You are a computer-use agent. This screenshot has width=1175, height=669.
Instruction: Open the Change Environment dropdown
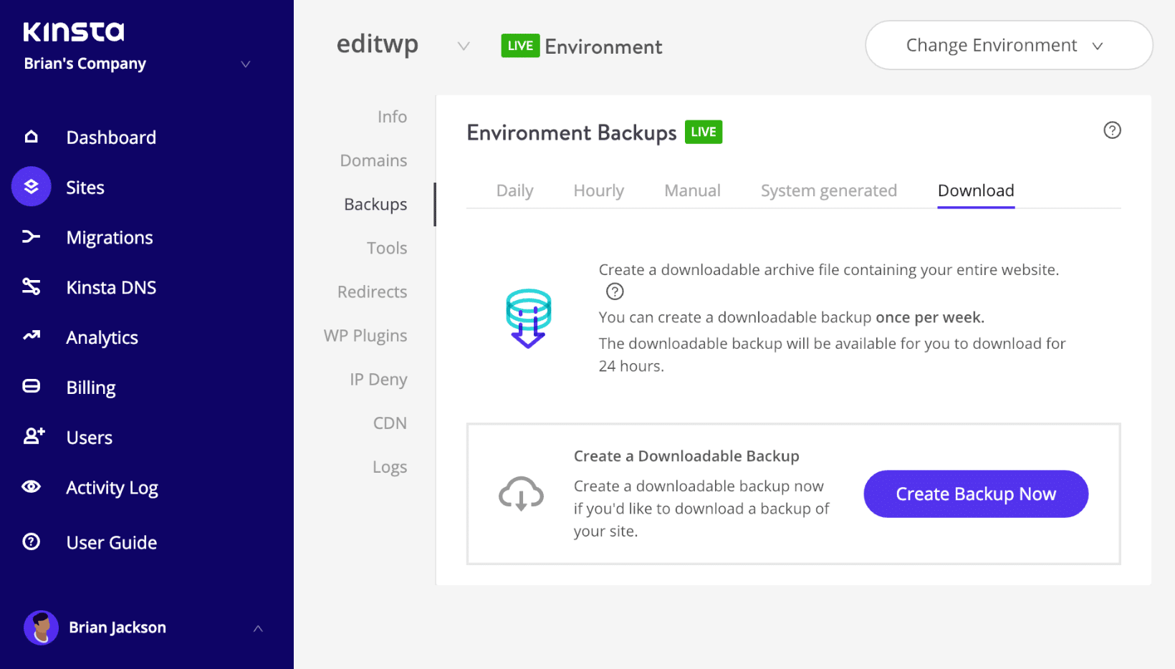[1008, 45]
